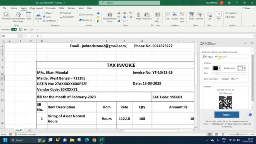Open the File menu
The image size is (256, 144).
pos(4,8)
